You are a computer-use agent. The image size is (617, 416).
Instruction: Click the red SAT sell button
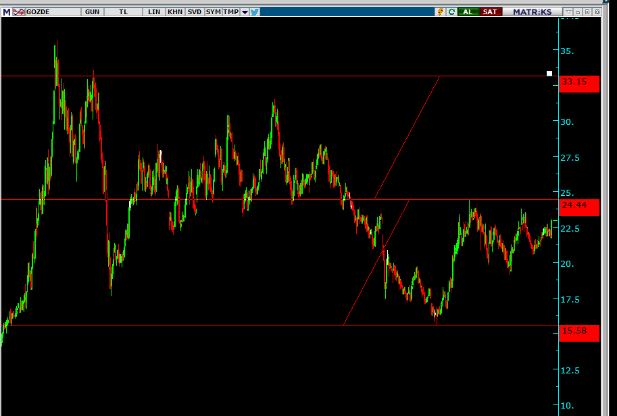[490, 11]
